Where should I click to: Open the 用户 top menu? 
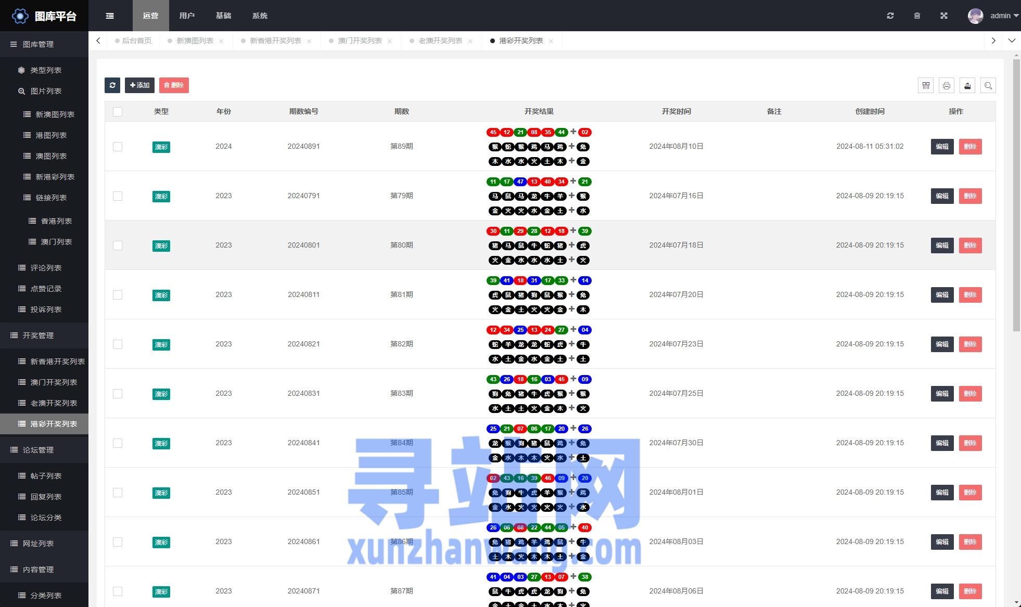coord(187,16)
